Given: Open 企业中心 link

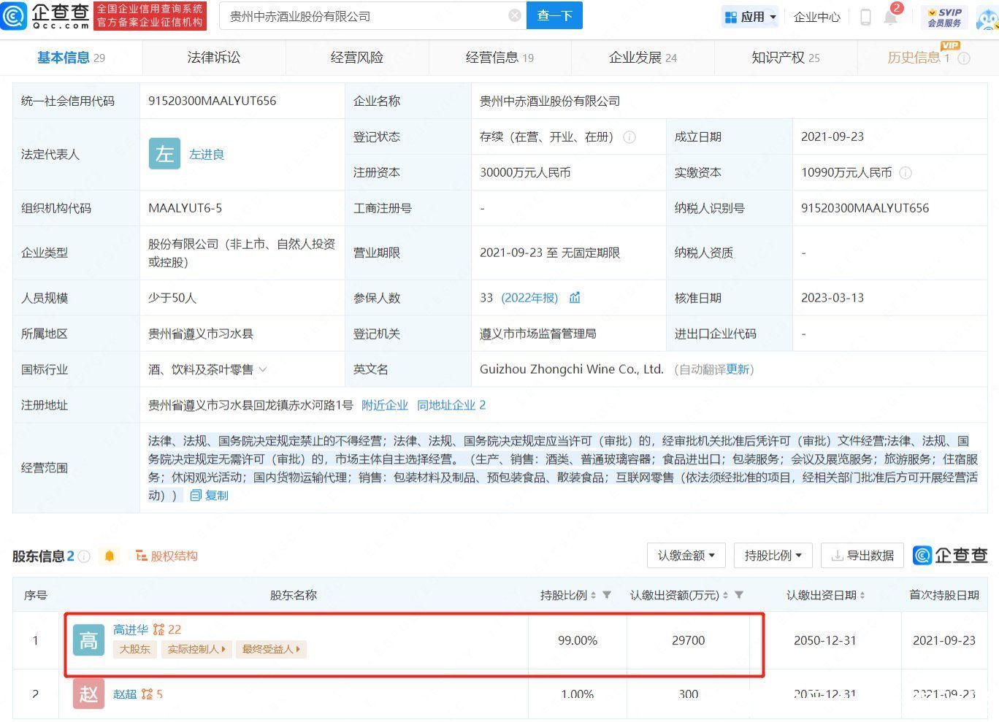Looking at the screenshot, I should [x=817, y=17].
